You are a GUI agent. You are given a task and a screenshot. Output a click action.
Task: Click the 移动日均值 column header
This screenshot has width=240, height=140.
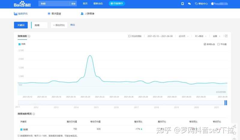click(95, 122)
